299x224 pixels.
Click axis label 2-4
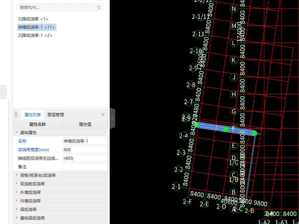[x=184, y=136]
